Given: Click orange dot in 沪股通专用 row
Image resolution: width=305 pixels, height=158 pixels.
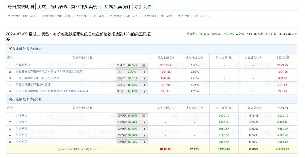Looking at the screenshot, I should point(144,65).
